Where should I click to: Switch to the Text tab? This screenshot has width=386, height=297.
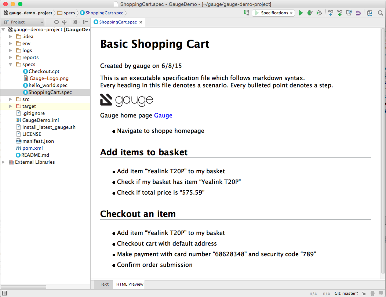(x=104, y=284)
